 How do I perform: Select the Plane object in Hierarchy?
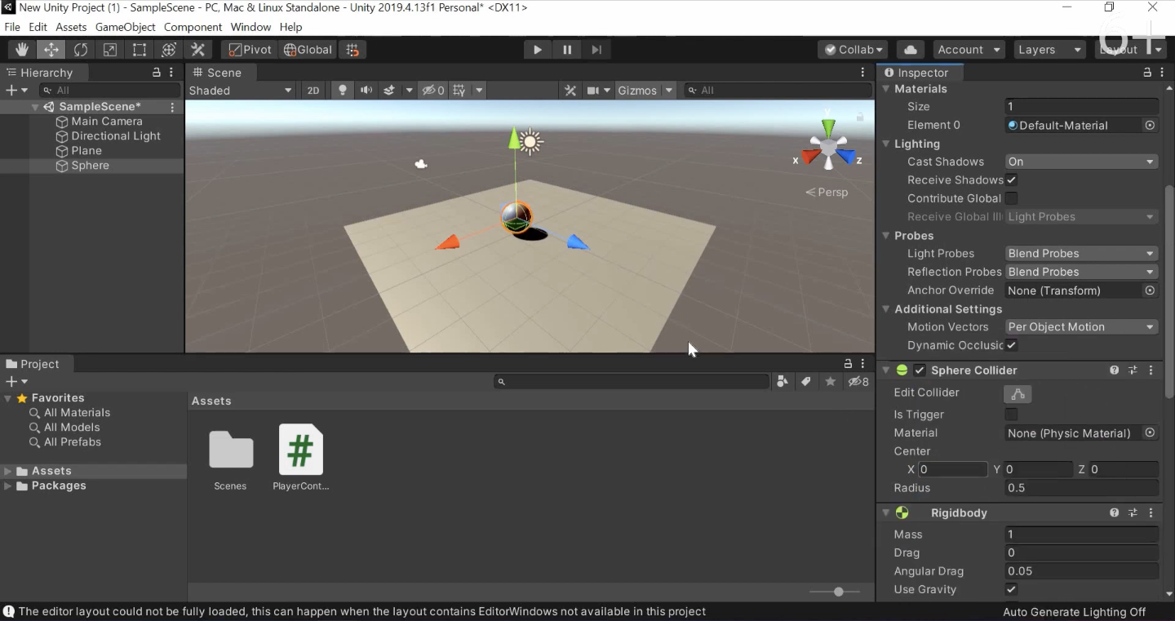[x=86, y=151]
